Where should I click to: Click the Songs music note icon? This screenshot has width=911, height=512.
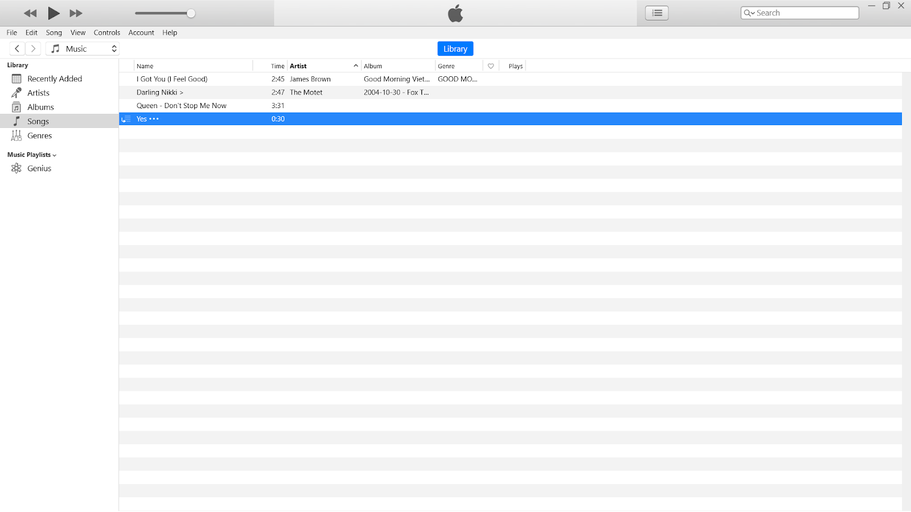click(17, 121)
